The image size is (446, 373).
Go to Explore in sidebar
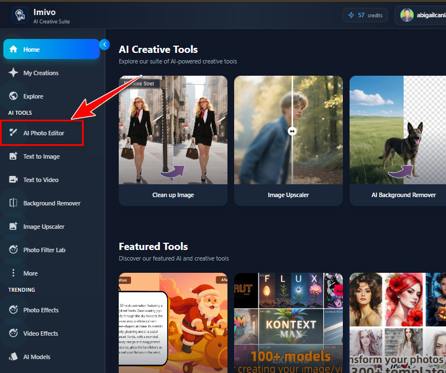pos(51,96)
